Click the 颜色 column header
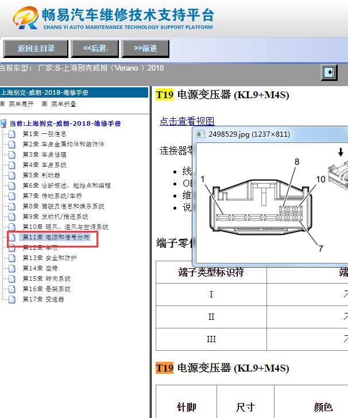This screenshot has height=418, width=348. point(323,407)
